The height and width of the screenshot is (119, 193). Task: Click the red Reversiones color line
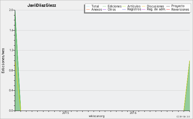coord(168,9)
